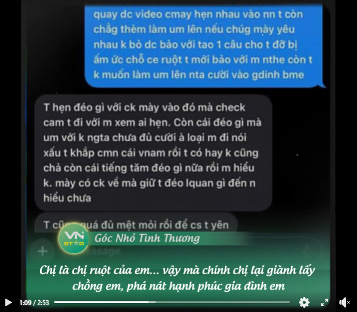Click the light buffered segment of the progress bar
This screenshot has height=312, width=357.
coord(152,302)
